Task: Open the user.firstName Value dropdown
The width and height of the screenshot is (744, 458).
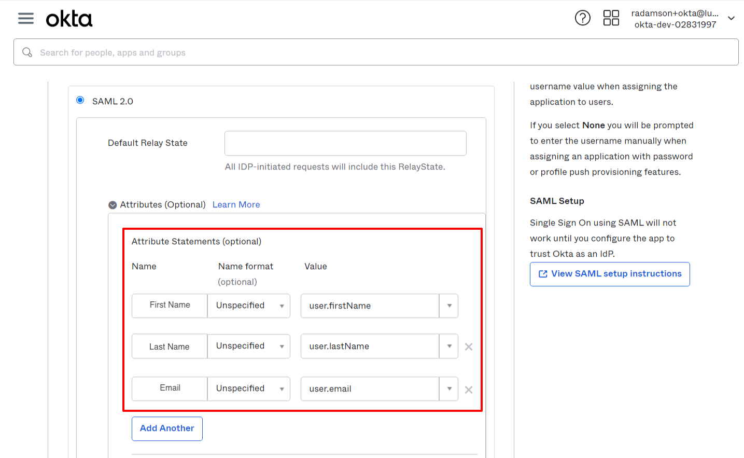Action: tap(448, 306)
